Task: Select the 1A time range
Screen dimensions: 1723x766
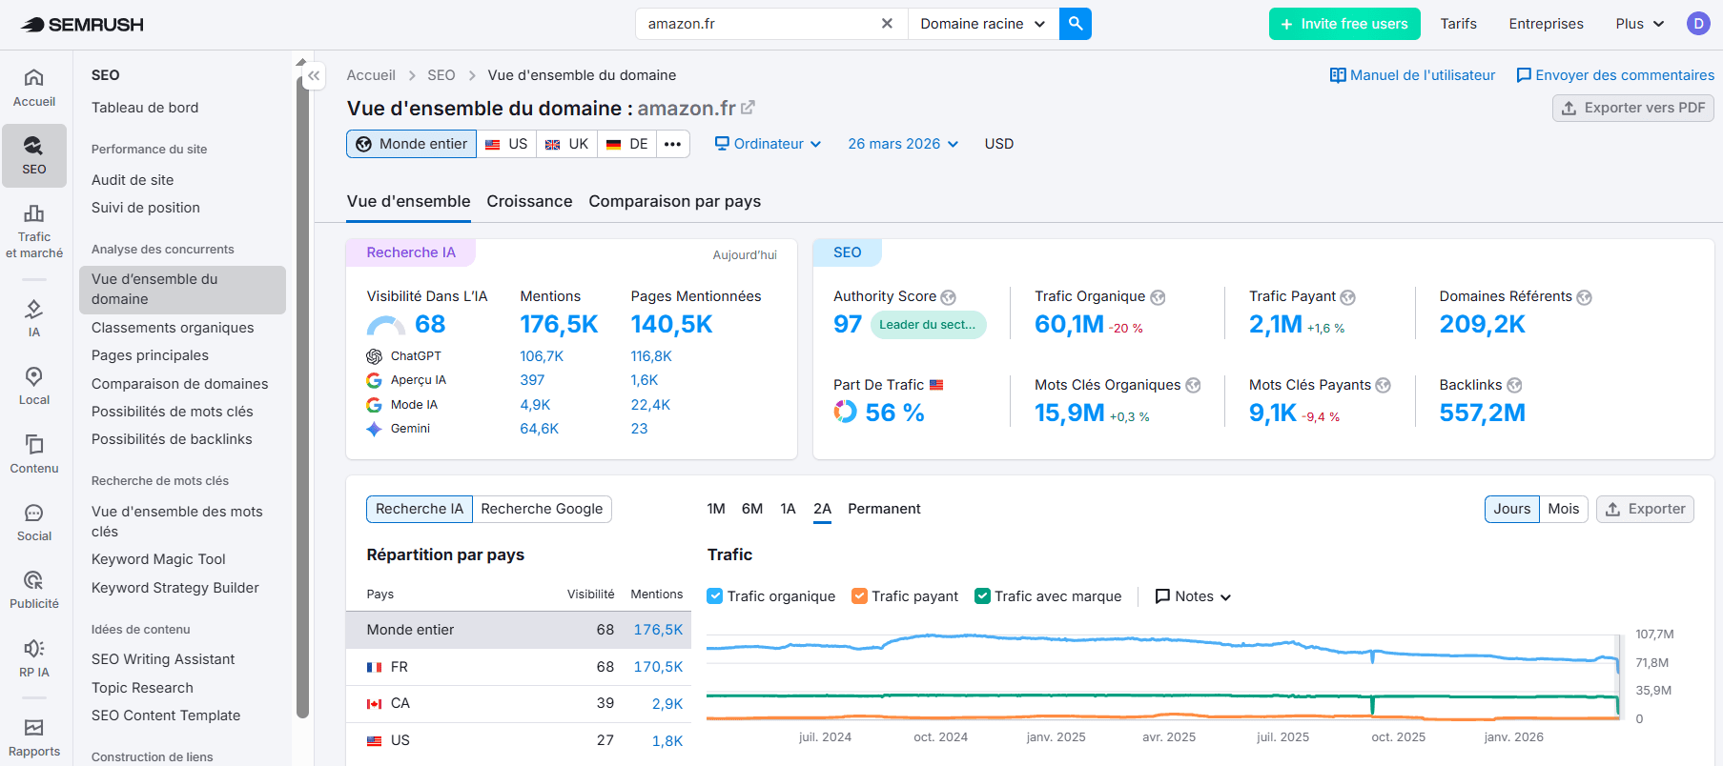Action: click(x=788, y=509)
